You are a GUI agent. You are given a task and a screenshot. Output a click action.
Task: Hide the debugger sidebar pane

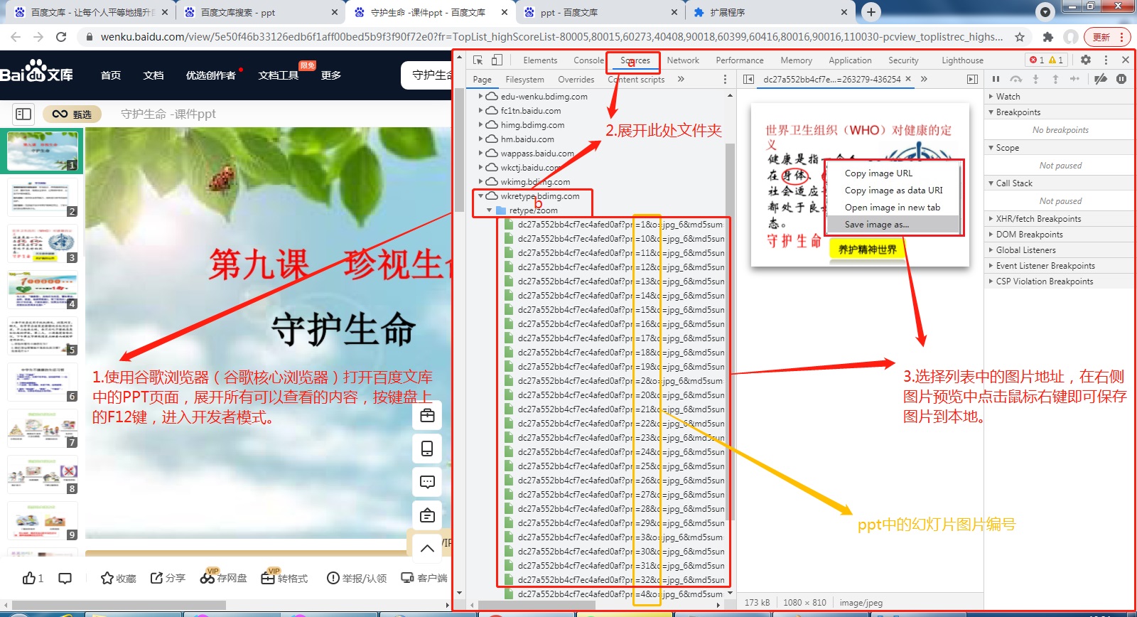pyautogui.click(x=972, y=80)
